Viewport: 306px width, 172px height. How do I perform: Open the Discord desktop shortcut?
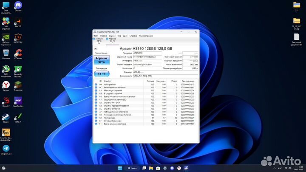pyautogui.click(x=18, y=5)
